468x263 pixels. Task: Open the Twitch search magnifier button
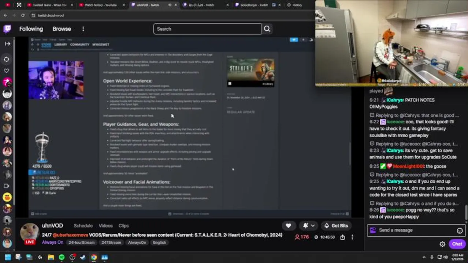coord(267,29)
